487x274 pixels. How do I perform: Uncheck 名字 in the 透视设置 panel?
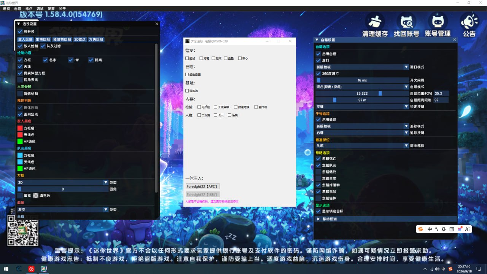tap(45, 60)
